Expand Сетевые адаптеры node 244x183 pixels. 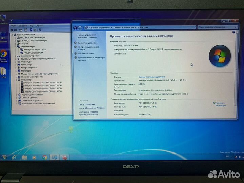17,98
